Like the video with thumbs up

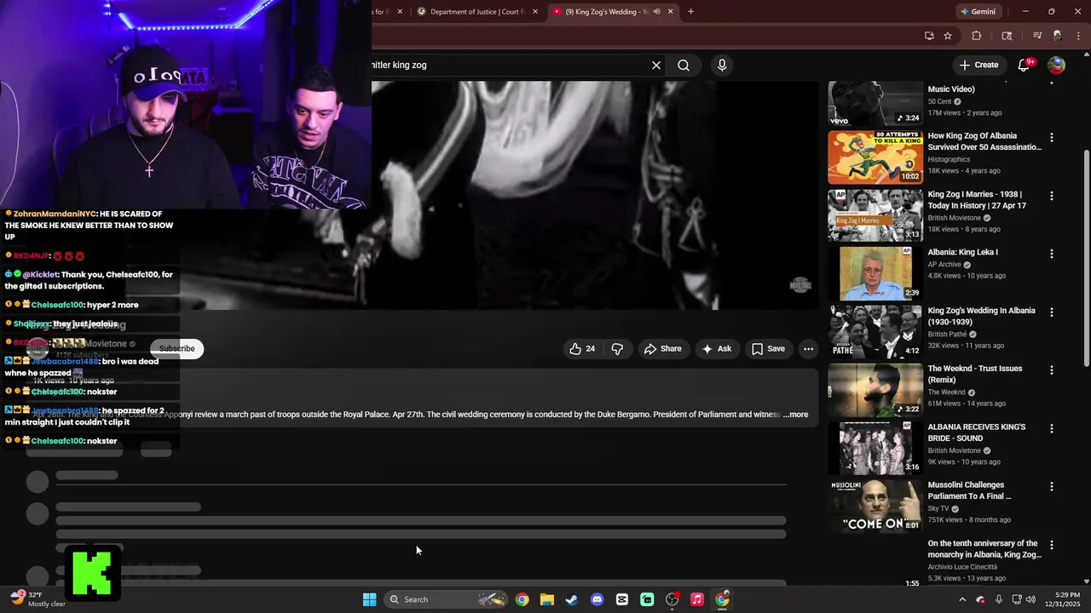[x=582, y=348]
